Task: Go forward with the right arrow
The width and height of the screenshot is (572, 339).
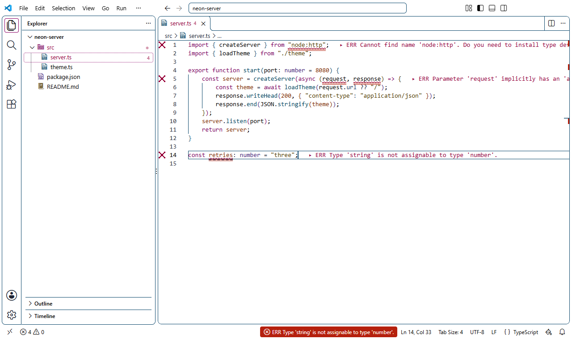Action: point(179,8)
